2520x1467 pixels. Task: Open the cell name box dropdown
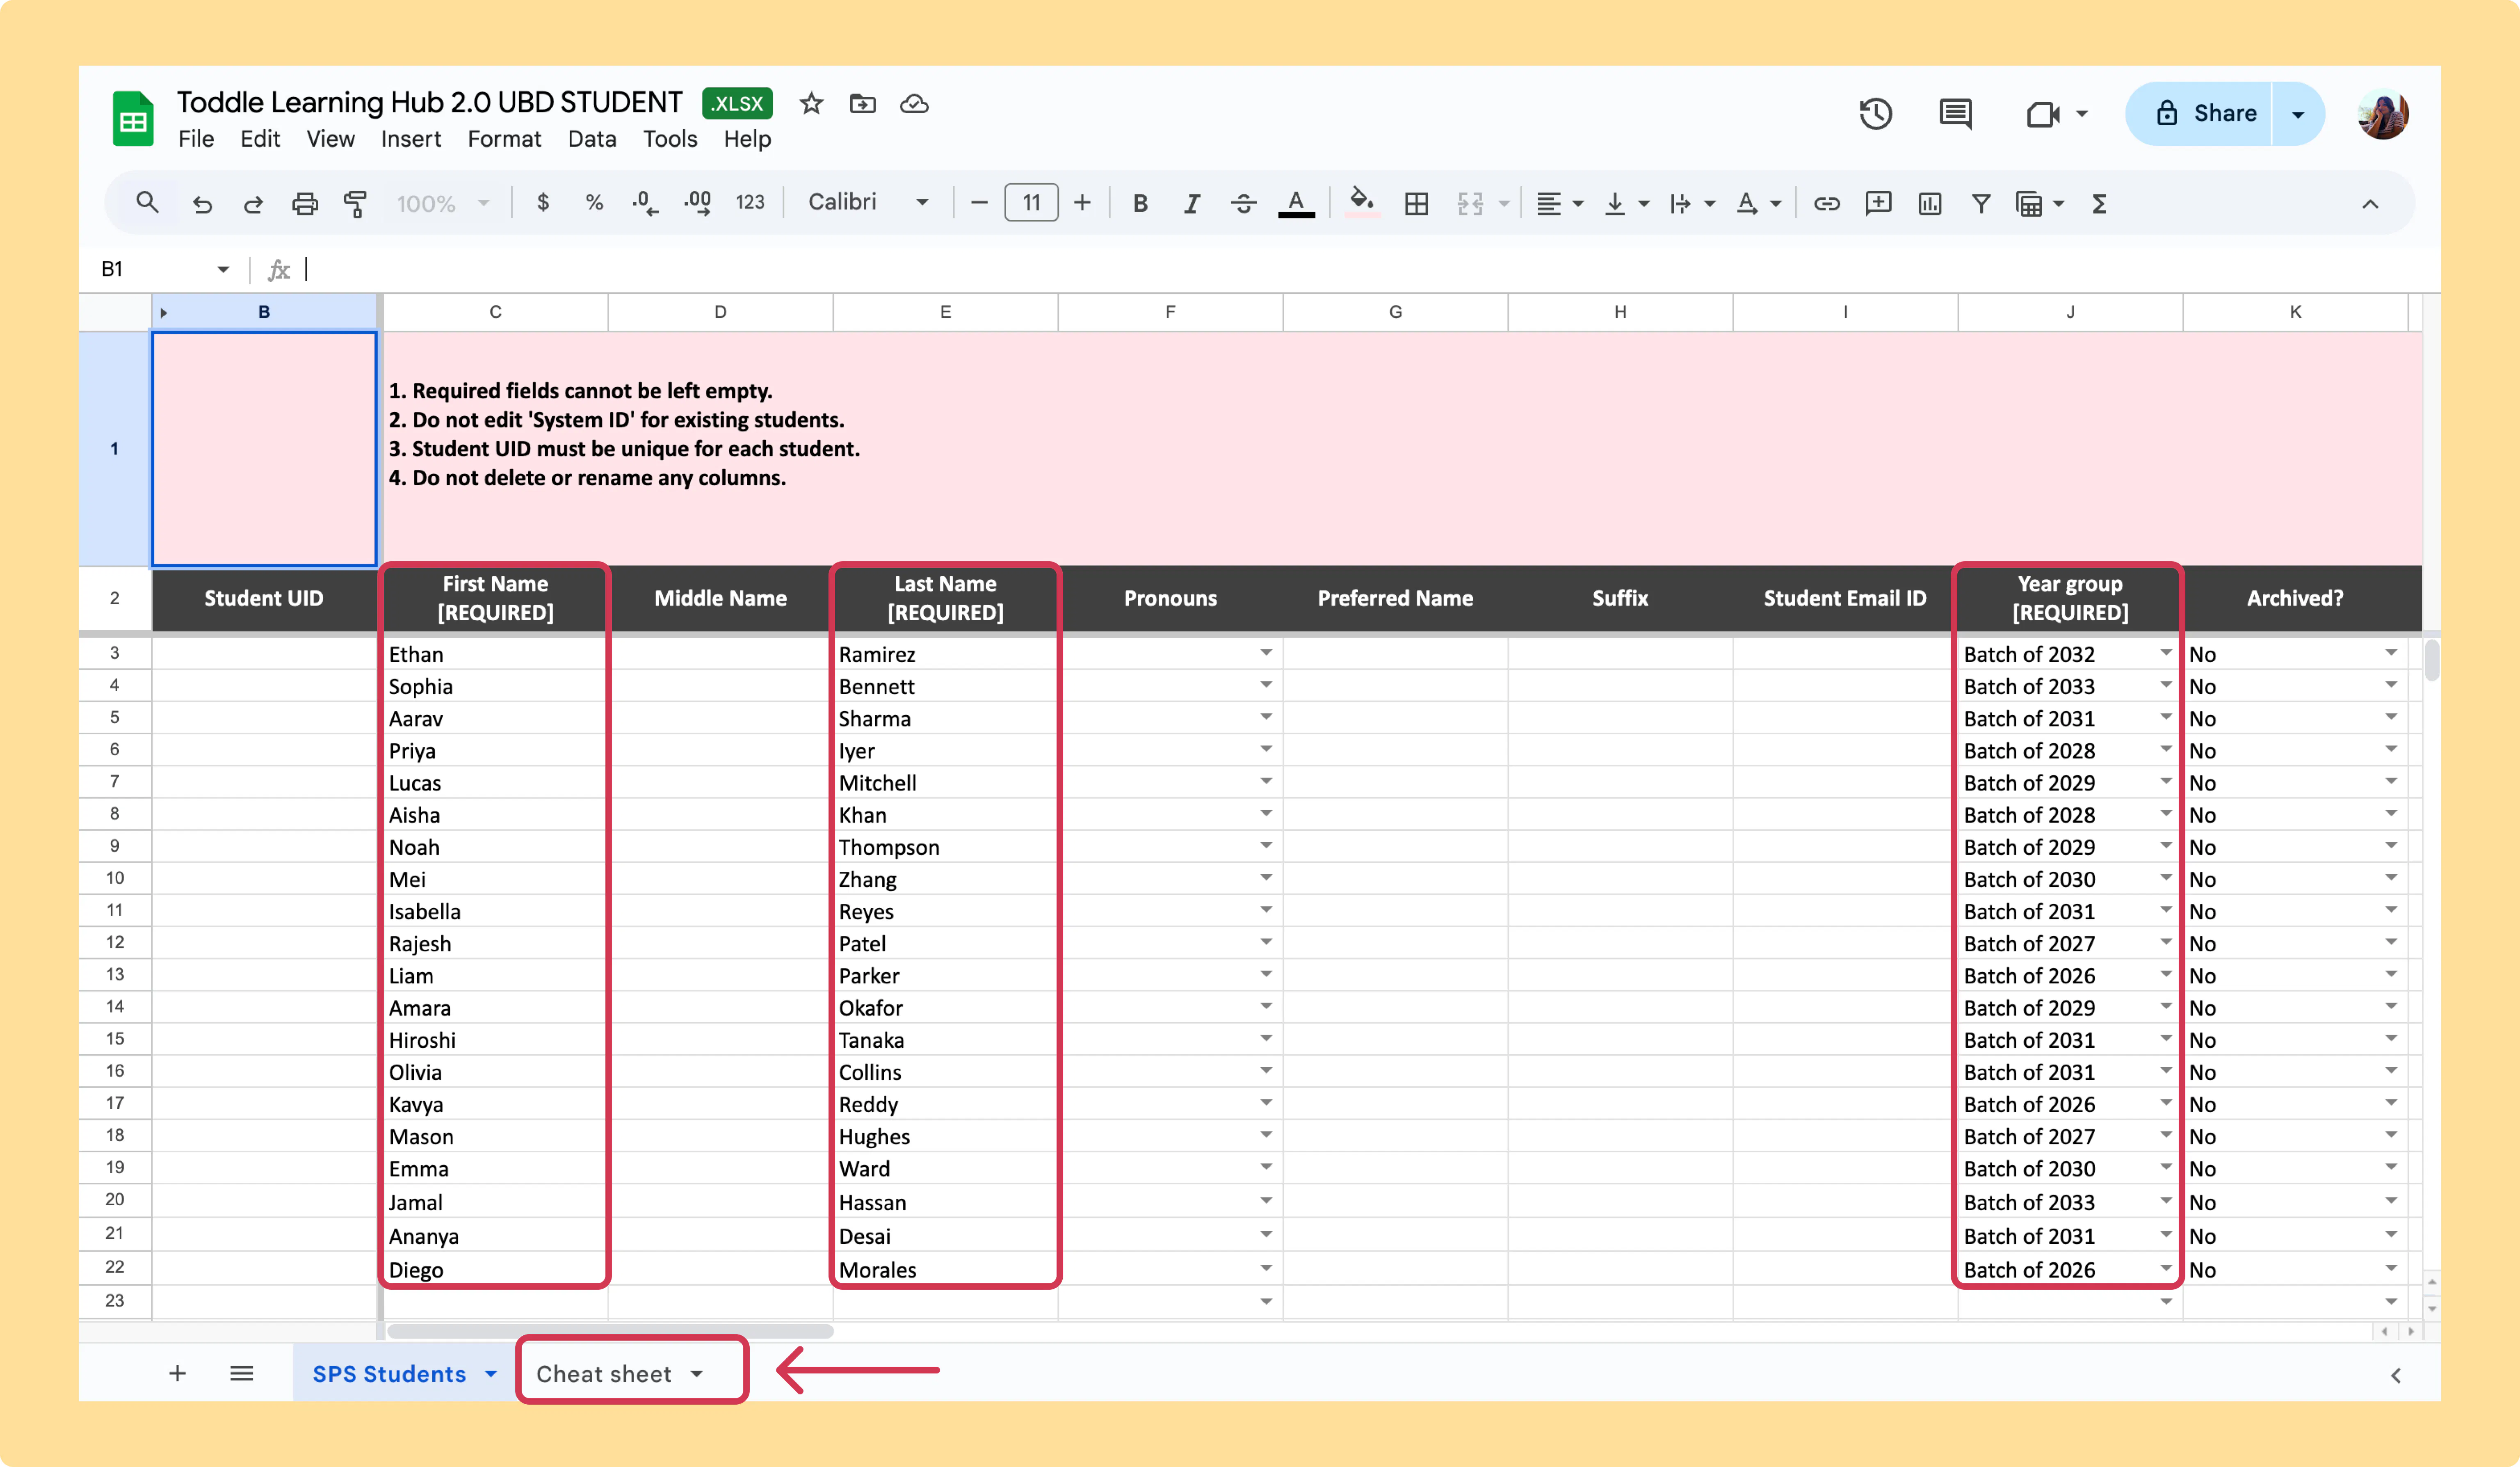coord(223,269)
